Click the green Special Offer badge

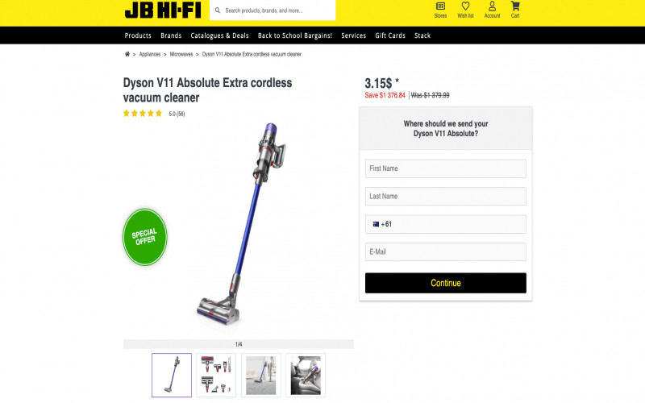(x=145, y=237)
